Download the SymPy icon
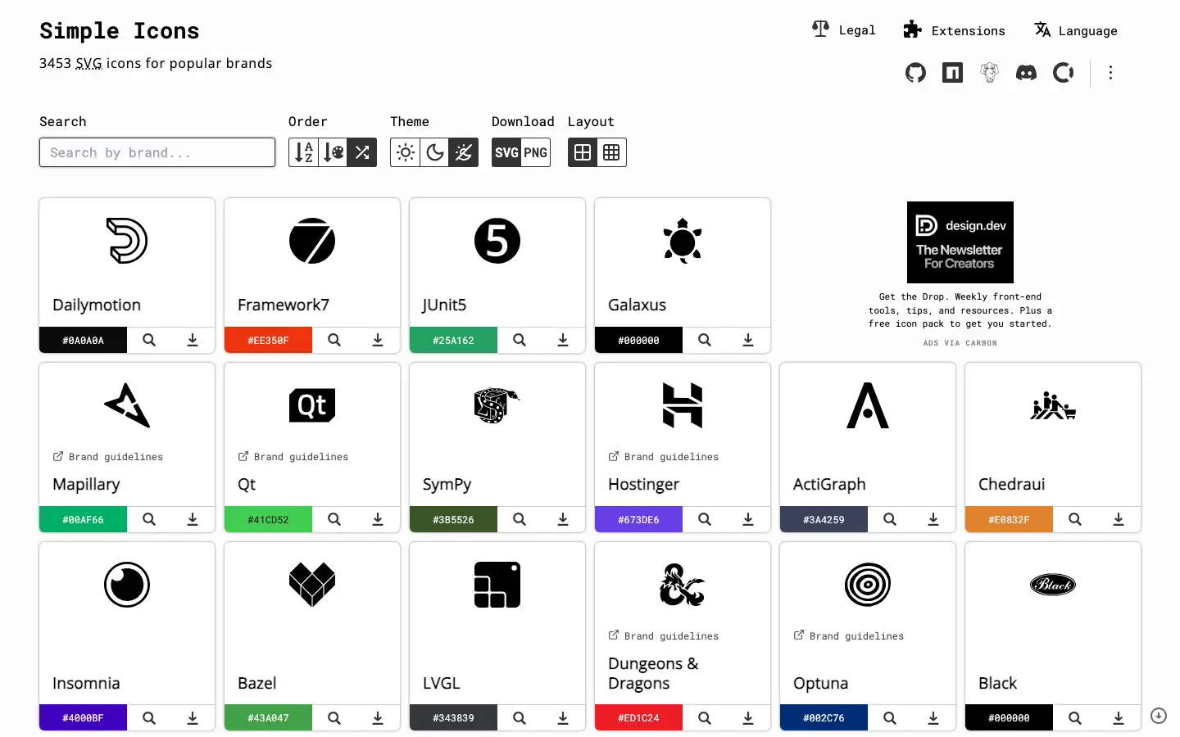 pos(563,519)
